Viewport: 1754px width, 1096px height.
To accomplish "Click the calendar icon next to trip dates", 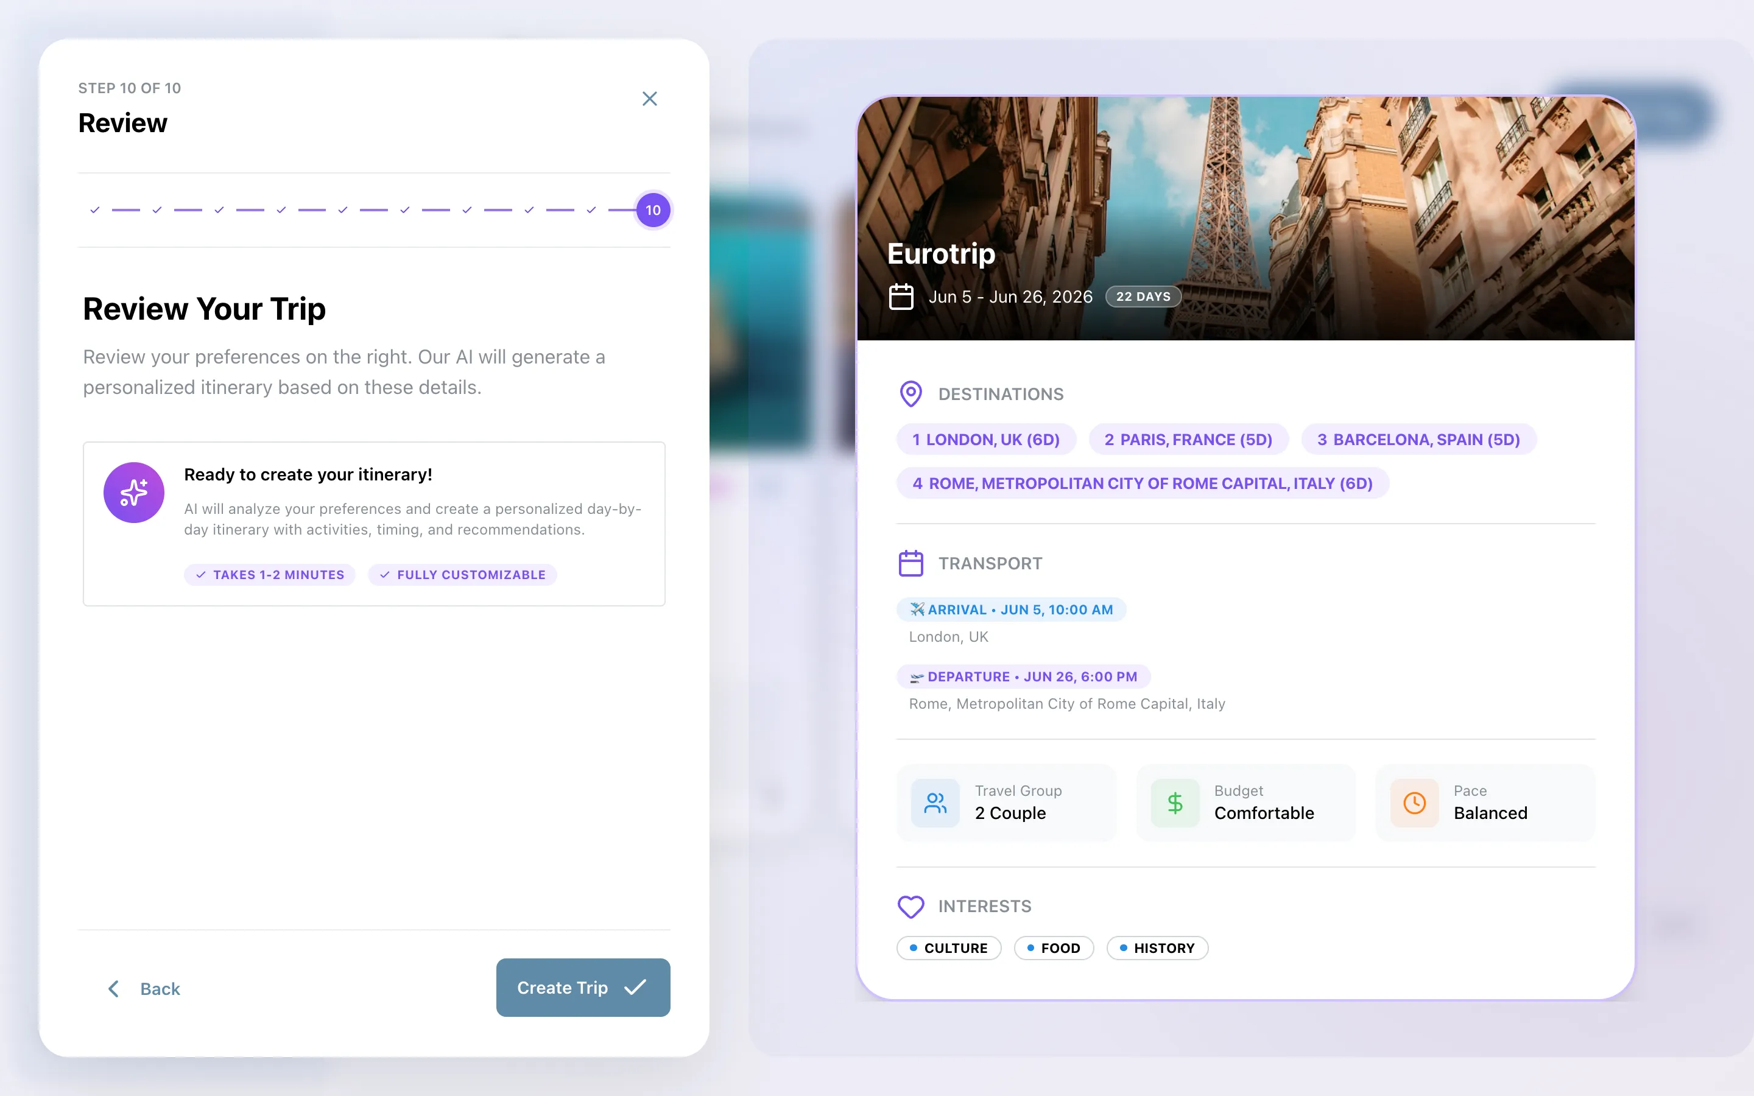I will (901, 296).
